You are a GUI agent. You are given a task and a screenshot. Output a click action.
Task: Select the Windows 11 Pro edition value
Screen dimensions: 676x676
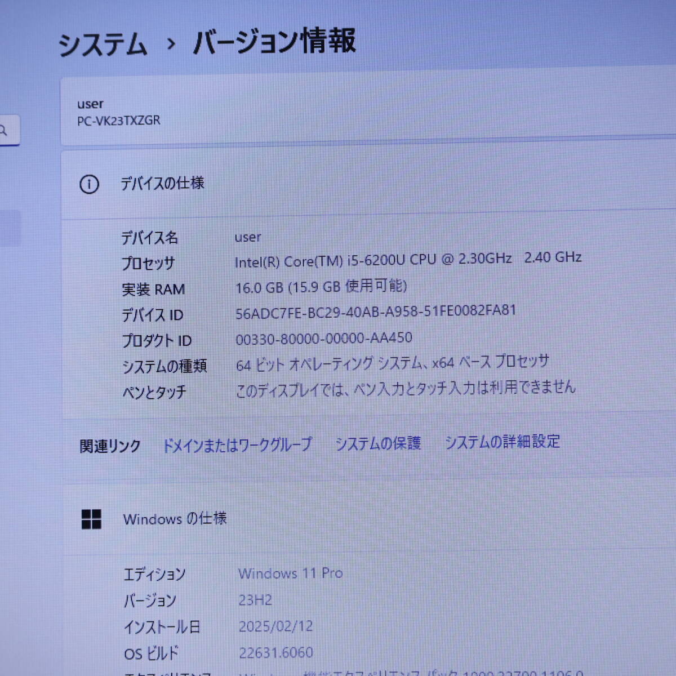(x=291, y=573)
